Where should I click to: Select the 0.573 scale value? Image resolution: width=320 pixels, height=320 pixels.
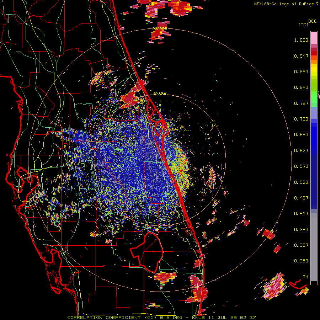(x=301, y=166)
